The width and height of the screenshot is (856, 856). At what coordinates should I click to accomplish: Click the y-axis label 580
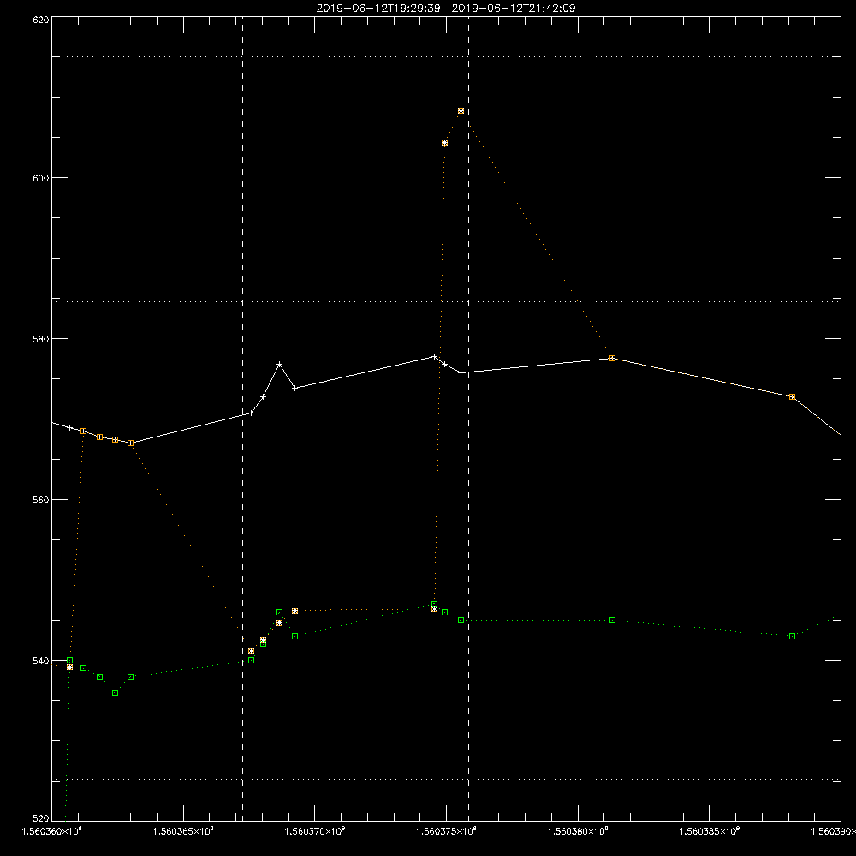click(41, 338)
